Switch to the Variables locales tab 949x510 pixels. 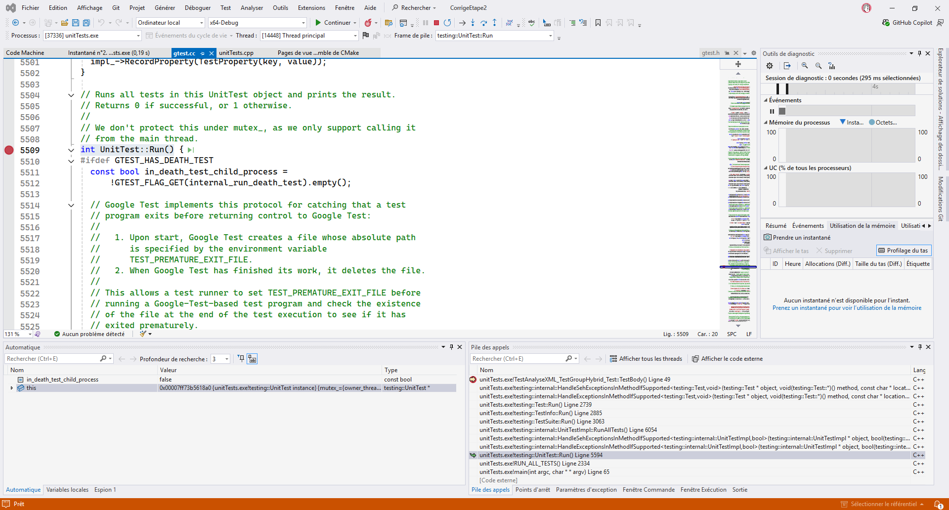67,490
